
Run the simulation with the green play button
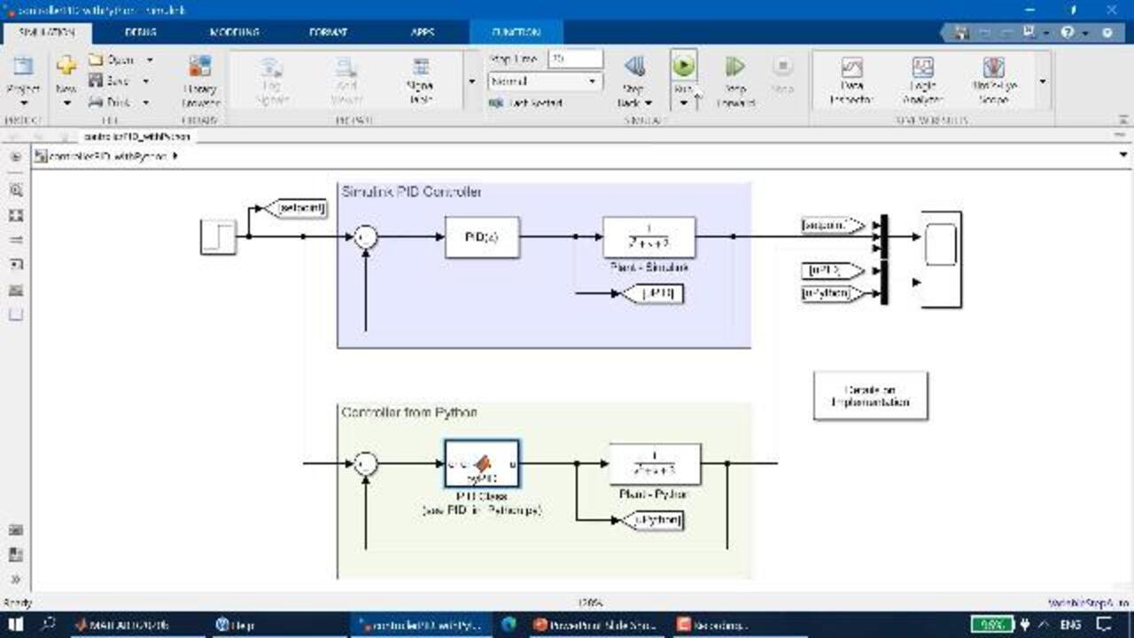683,66
